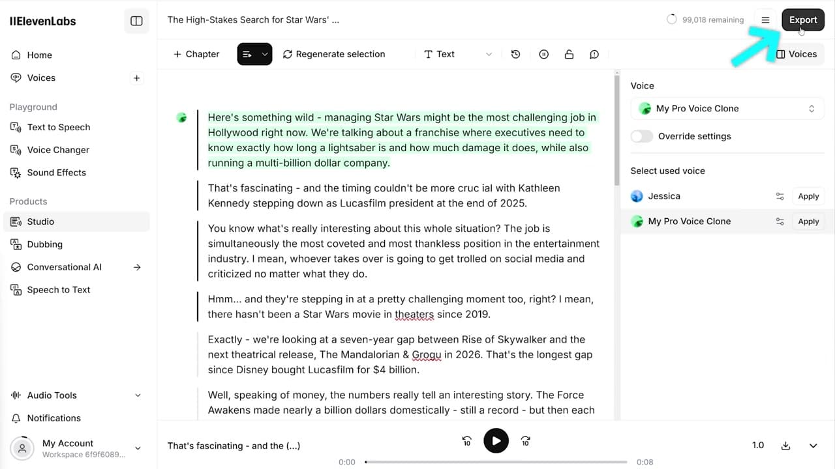Select the highlighted first paragraph text

402,140
